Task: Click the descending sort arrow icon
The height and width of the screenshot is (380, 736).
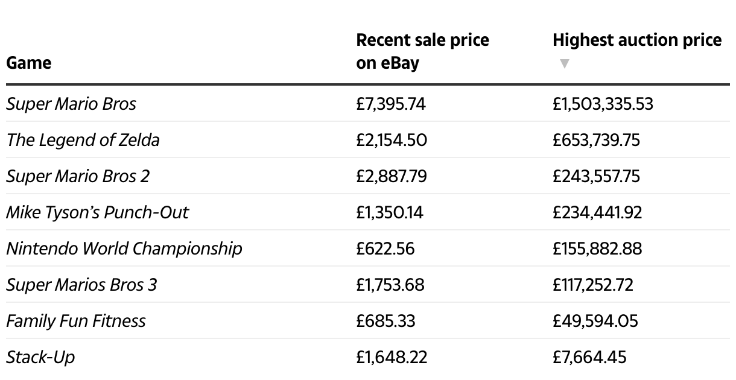Action: coord(564,63)
